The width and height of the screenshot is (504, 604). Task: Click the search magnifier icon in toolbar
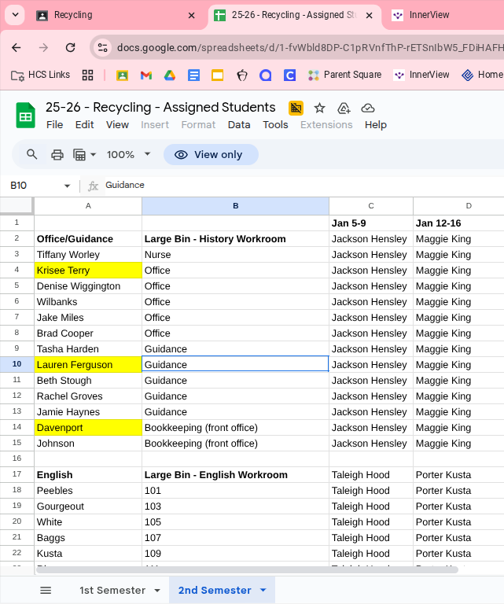click(32, 154)
